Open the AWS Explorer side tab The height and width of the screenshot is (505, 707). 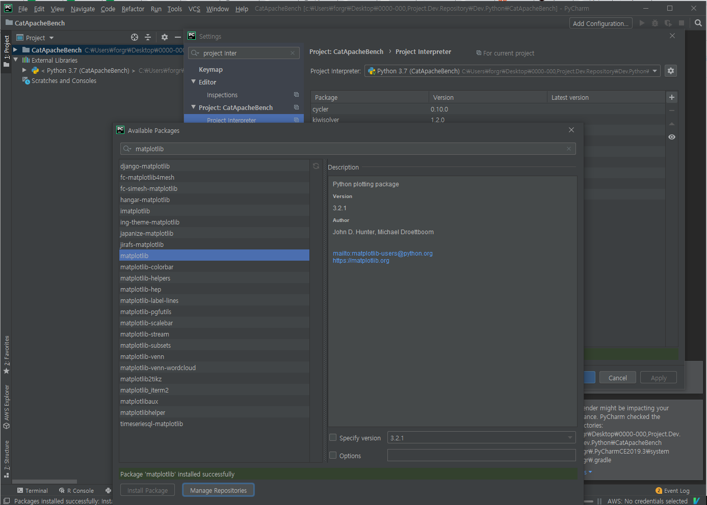(7, 407)
